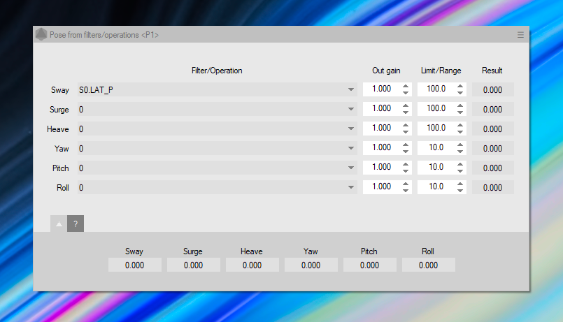Increase Pitch limit/range with up arrow
Image resolution: width=563 pixels, height=322 pixels.
(x=460, y=164)
